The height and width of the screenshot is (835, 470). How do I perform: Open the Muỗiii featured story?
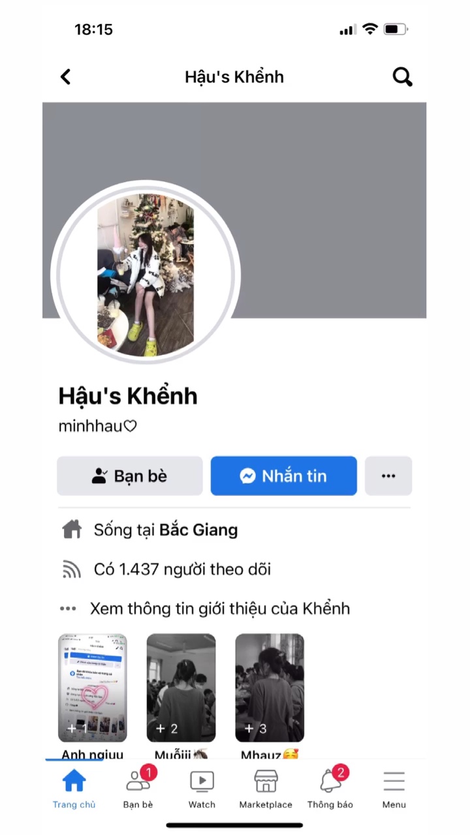tap(181, 688)
